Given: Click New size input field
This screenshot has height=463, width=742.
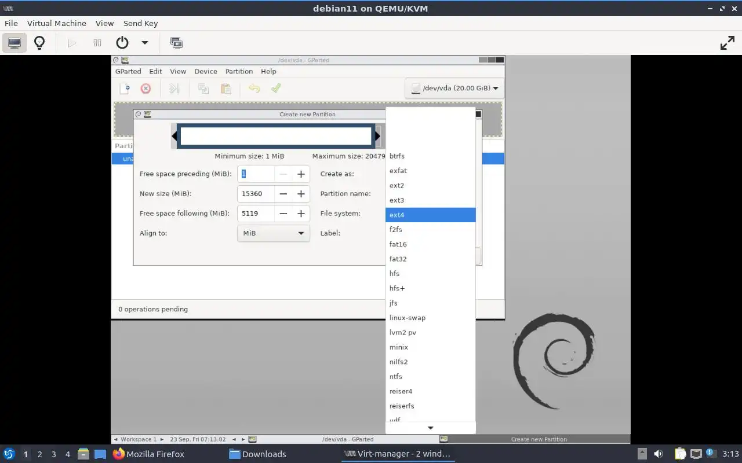Looking at the screenshot, I should coord(255,194).
